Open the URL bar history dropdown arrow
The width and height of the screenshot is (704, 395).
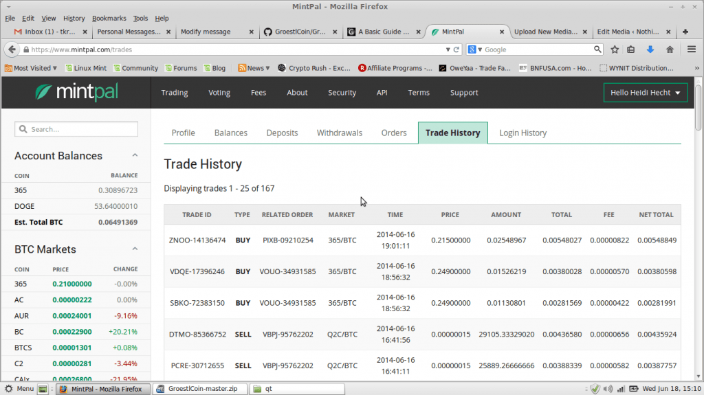[448, 49]
